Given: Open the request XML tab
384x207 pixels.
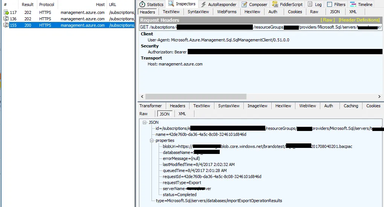Looking at the screenshot, I should [x=353, y=12].
